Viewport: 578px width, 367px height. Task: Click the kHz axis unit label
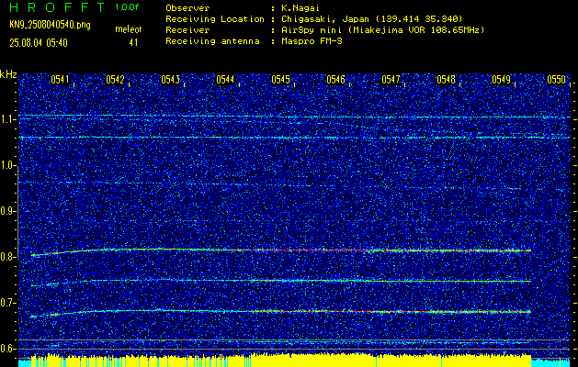[8, 74]
